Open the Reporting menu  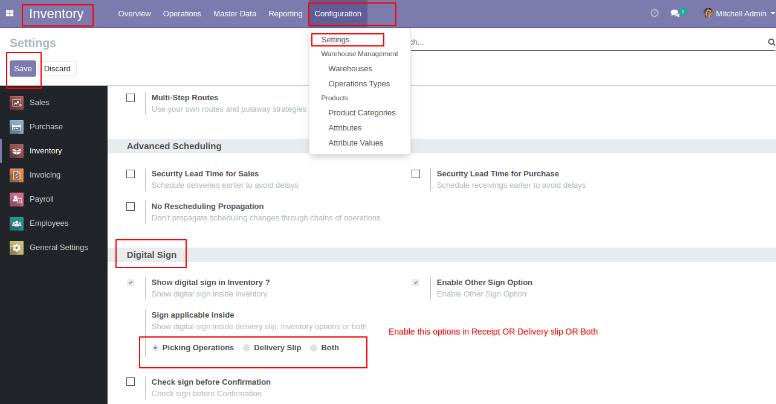pyautogui.click(x=285, y=13)
